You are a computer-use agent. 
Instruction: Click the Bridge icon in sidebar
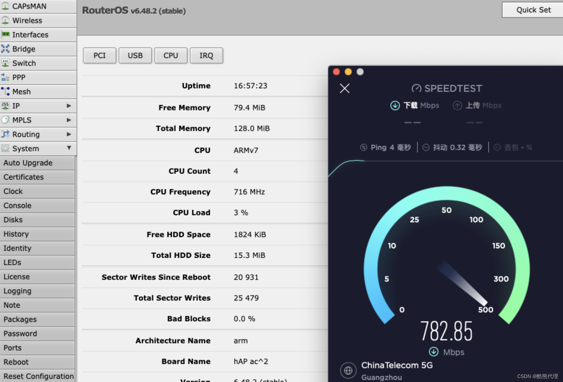tap(5, 49)
